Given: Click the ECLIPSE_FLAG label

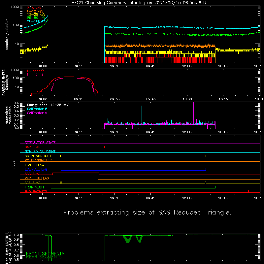Looking at the screenshot, I should (x=36, y=169).
